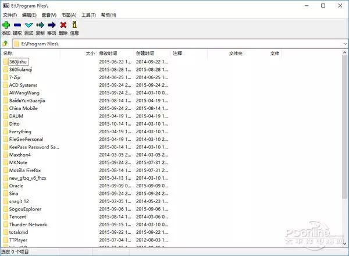349x256 pixels.
Task: Select the ACD Systems folder icon
Action: click(6, 86)
